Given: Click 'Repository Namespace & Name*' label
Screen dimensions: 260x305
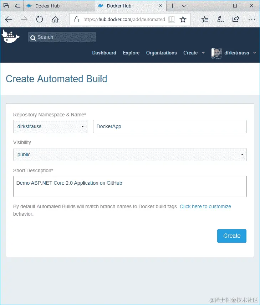Looking at the screenshot, I should click(50, 115).
